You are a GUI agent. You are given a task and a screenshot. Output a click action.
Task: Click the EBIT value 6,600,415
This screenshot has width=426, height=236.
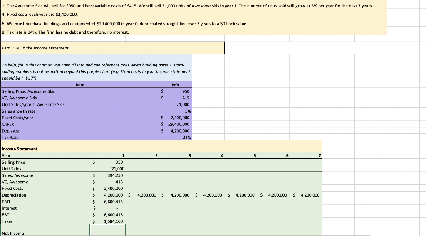(x=108, y=202)
